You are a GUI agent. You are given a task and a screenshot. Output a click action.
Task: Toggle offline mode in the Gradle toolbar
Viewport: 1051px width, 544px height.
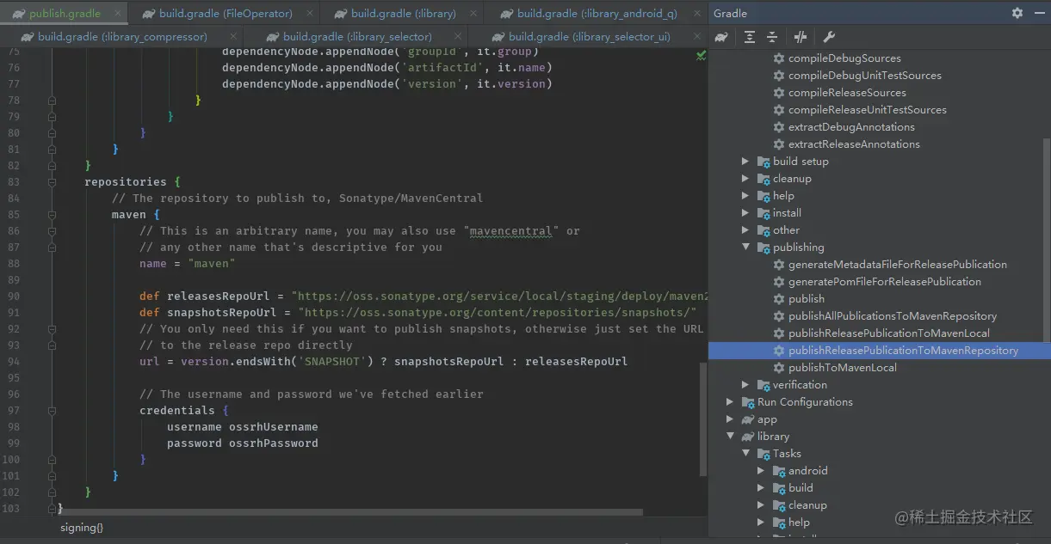point(801,37)
